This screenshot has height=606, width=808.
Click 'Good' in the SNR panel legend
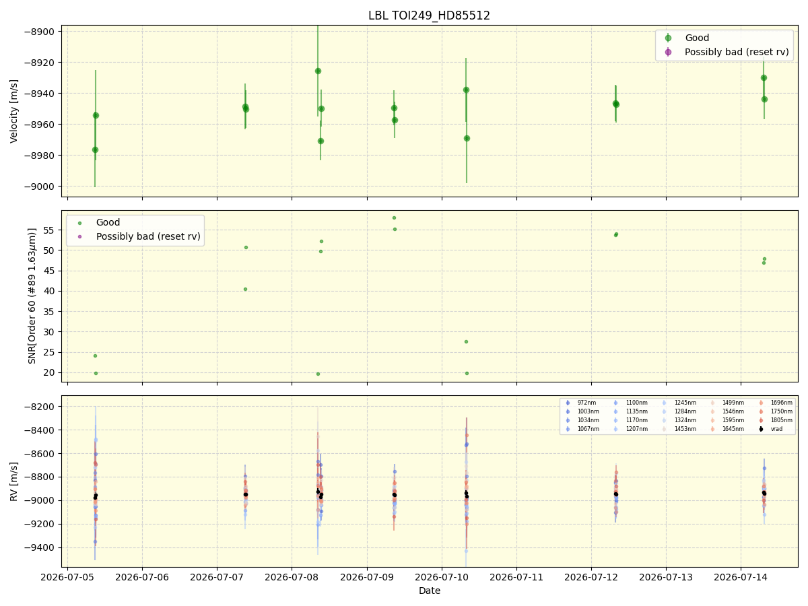pyautogui.click(x=108, y=222)
